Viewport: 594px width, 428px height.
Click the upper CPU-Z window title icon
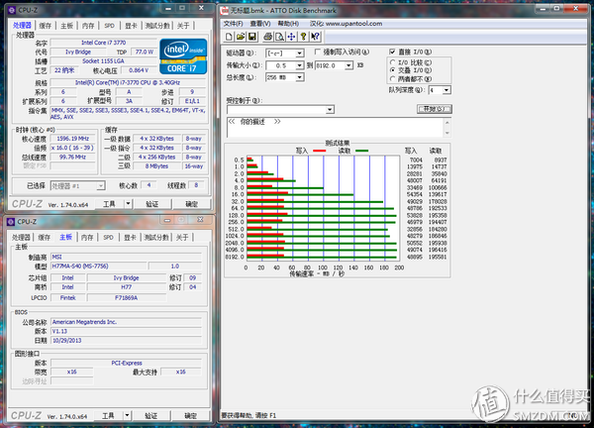coord(12,10)
